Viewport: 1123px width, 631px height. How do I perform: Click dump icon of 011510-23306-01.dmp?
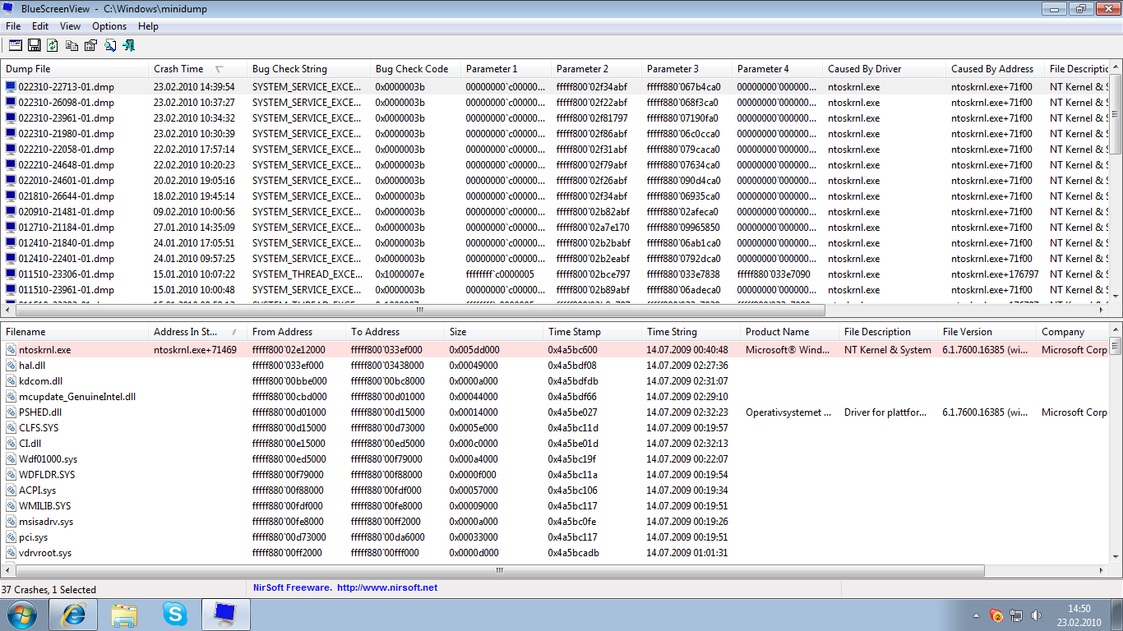click(11, 274)
